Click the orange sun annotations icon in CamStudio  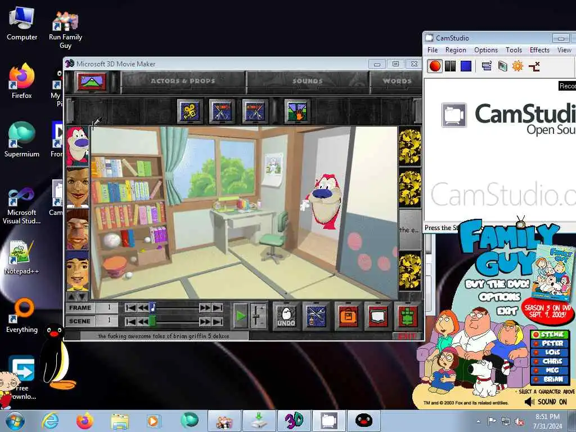pos(517,66)
